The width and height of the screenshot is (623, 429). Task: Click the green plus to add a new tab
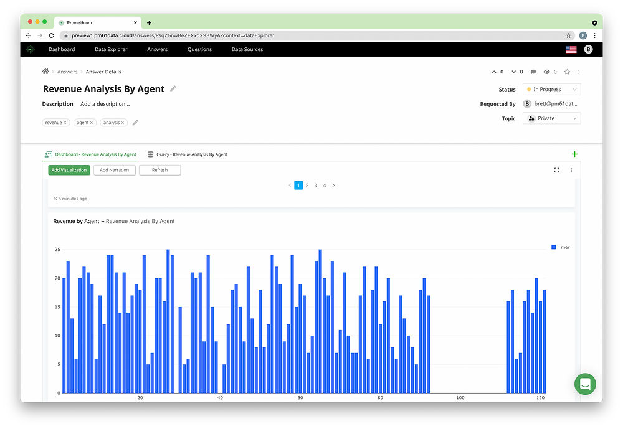pyautogui.click(x=574, y=153)
